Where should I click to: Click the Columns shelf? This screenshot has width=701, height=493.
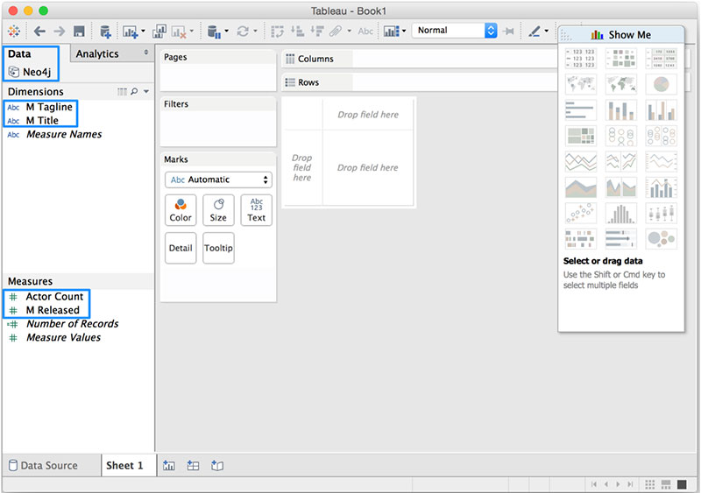point(419,59)
